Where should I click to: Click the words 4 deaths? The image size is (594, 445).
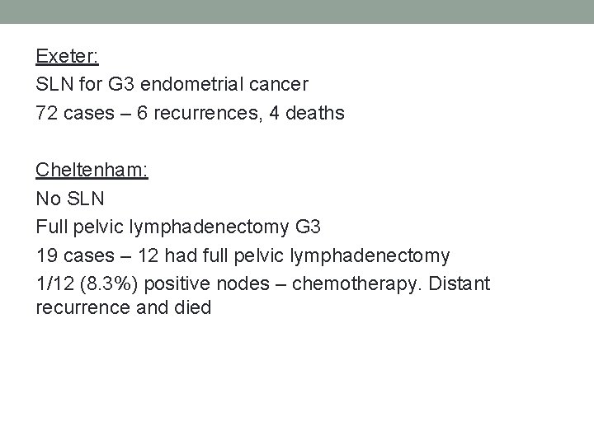pyautogui.click(x=307, y=113)
